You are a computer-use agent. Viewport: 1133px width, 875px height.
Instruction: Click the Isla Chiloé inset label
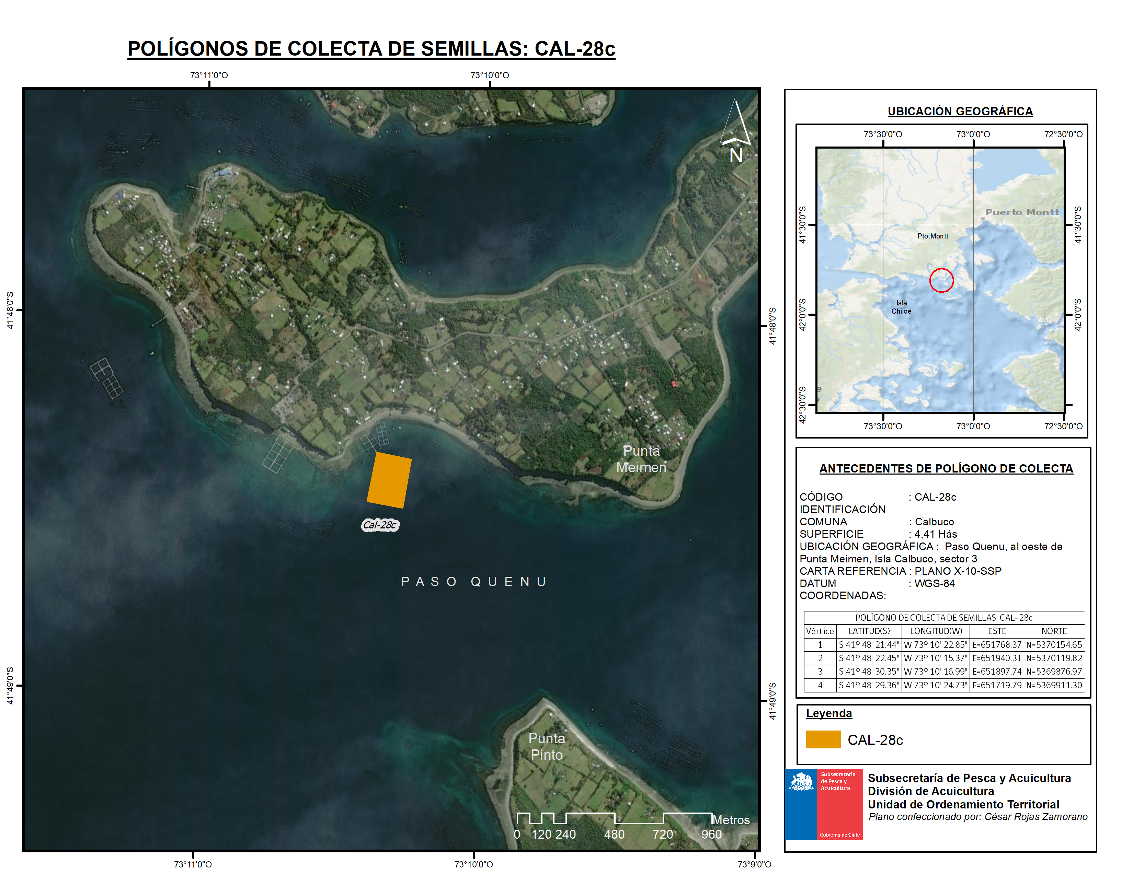pos(901,307)
